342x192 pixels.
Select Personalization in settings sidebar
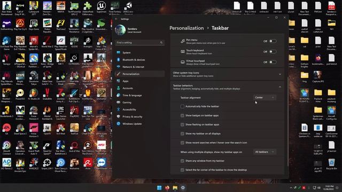click(x=140, y=74)
